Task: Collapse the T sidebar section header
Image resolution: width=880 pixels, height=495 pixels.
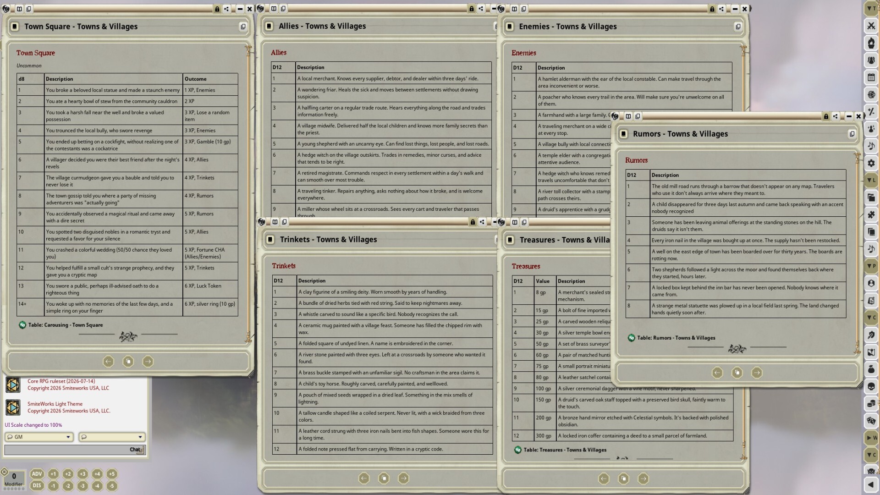Action: pos(871,9)
